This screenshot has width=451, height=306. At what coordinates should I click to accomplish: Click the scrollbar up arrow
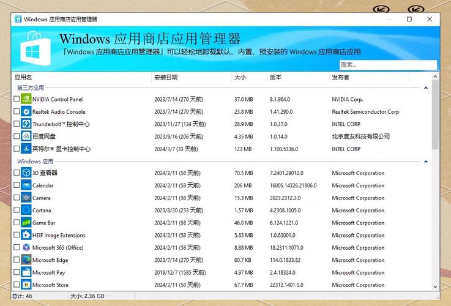[435, 76]
